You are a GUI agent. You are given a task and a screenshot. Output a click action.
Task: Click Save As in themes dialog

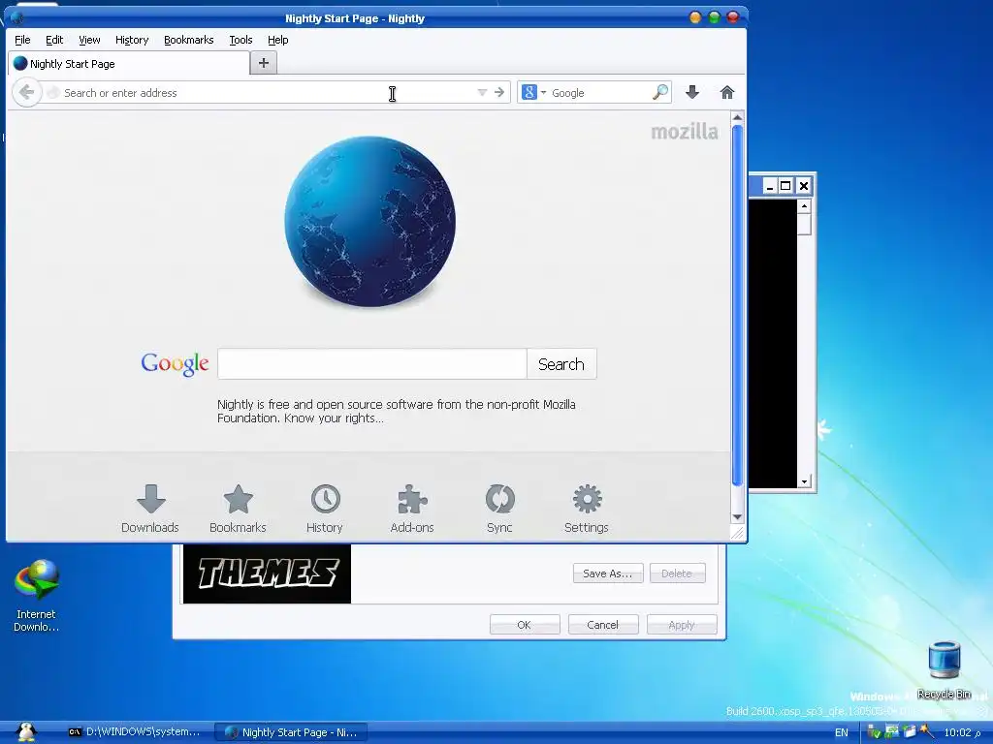(608, 573)
